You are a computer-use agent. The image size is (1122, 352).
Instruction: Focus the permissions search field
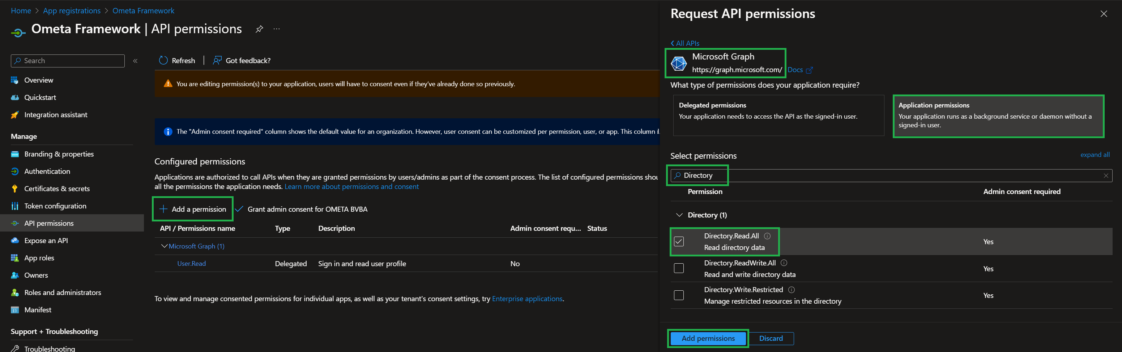tap(891, 176)
